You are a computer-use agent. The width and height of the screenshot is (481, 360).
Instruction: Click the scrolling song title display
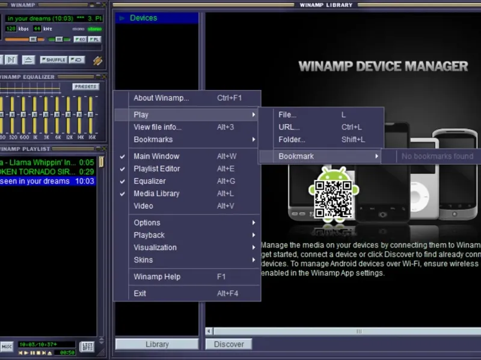coord(54,19)
